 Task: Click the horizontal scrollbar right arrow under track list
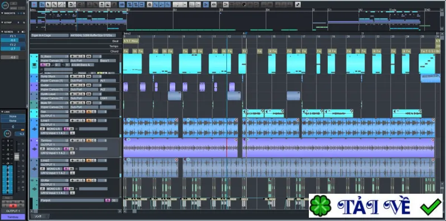pyautogui.click(x=120, y=212)
